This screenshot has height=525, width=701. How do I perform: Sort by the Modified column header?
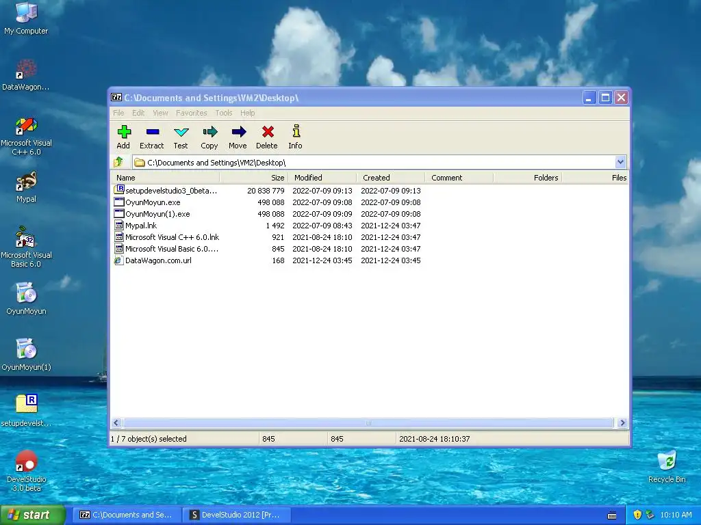322,178
